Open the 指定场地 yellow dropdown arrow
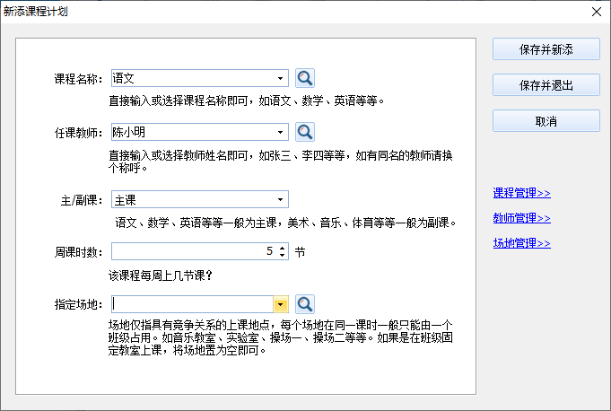 281,304
